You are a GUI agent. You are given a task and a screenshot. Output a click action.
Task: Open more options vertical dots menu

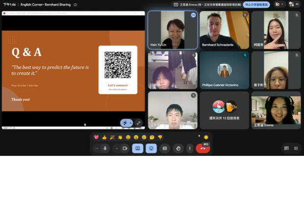(190, 148)
